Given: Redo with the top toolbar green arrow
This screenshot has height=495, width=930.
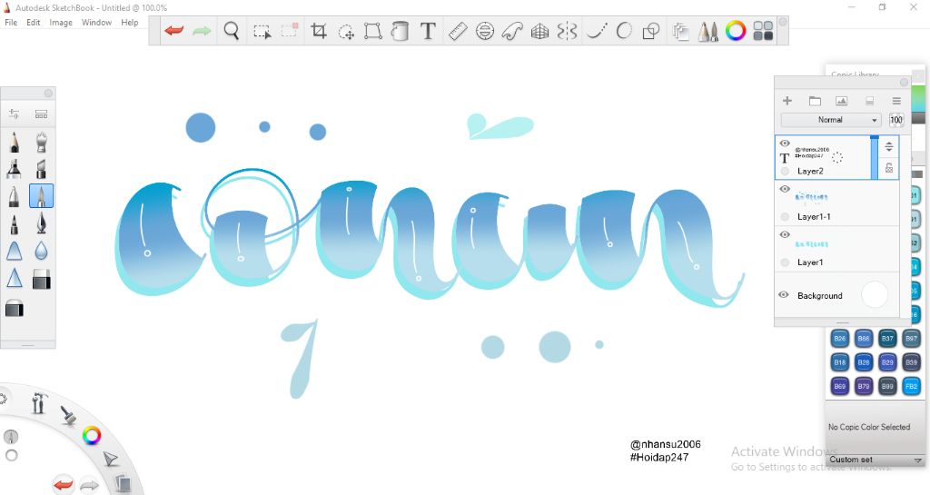Looking at the screenshot, I should (202, 30).
